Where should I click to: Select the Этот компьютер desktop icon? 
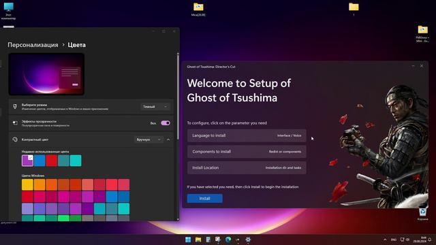pos(9,11)
